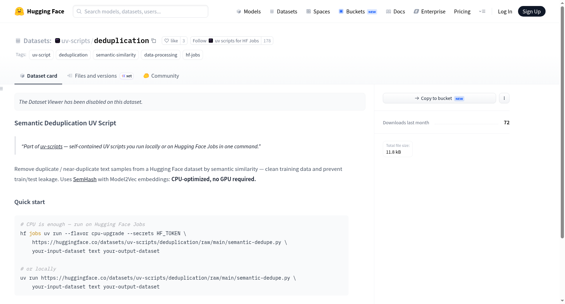The width and height of the screenshot is (565, 304).
Task: Click the search magnifier icon
Action: pos(79,11)
